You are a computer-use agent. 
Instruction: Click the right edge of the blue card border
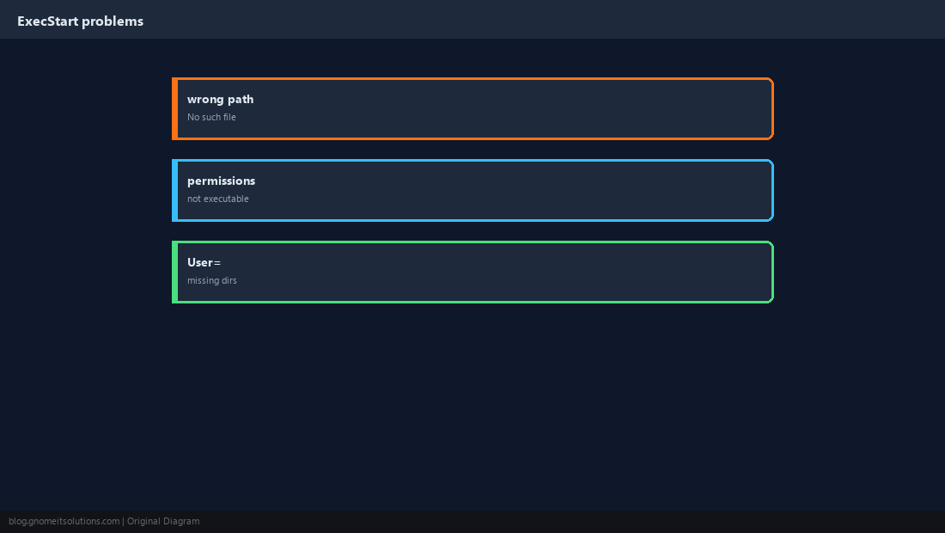click(x=772, y=191)
